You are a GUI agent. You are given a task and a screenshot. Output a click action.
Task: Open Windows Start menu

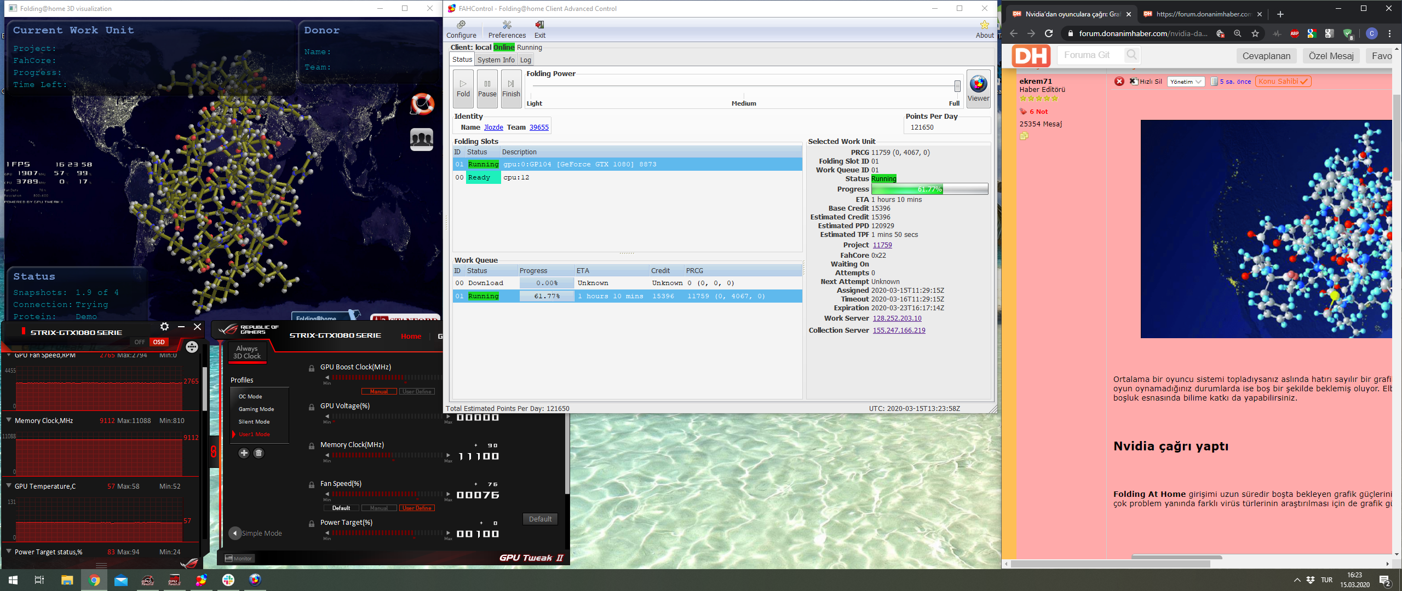click(x=13, y=580)
